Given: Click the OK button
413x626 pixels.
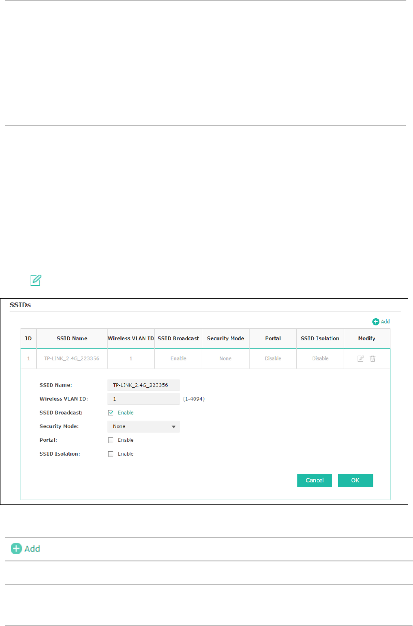Looking at the screenshot, I should (355, 481).
